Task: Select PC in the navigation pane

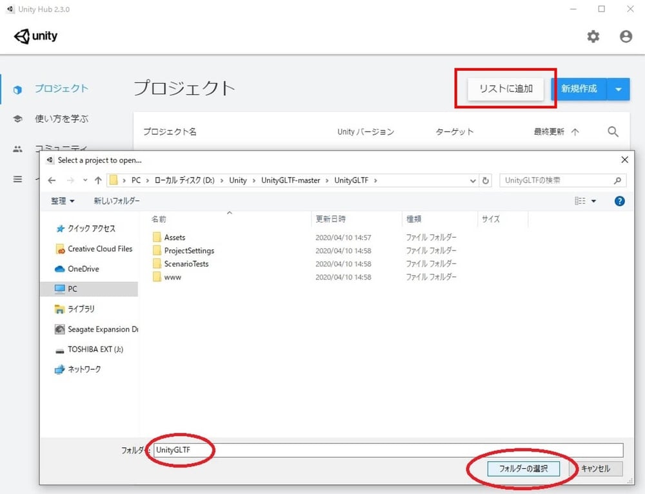Action: (x=89, y=289)
